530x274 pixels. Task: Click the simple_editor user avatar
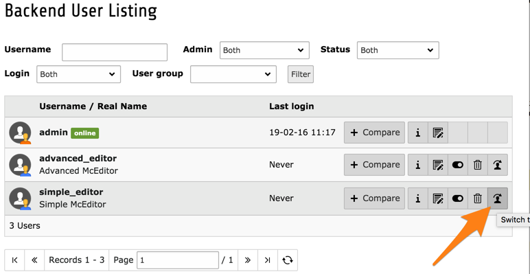coord(21,198)
